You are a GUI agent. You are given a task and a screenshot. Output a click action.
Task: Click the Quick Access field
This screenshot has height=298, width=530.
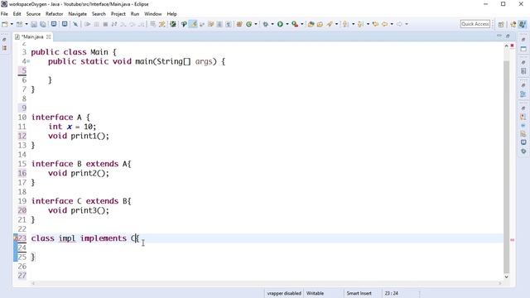pyautogui.click(x=475, y=24)
